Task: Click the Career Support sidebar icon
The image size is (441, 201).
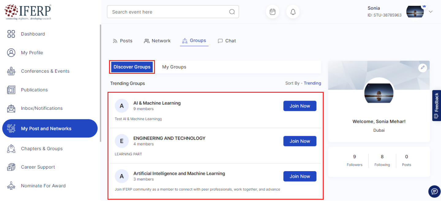Action: click(x=11, y=167)
